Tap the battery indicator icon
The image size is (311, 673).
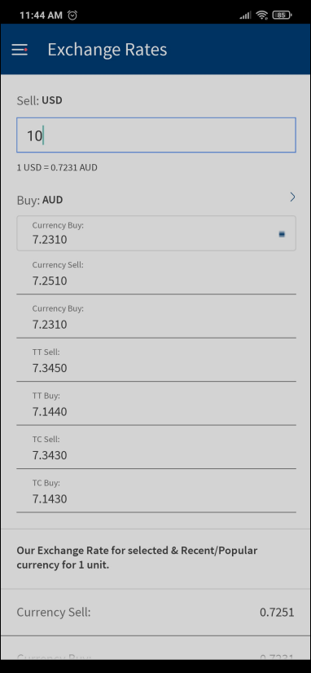282,15
